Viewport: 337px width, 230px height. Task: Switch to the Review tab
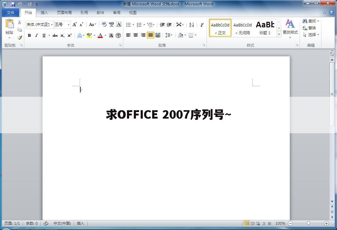coord(117,13)
